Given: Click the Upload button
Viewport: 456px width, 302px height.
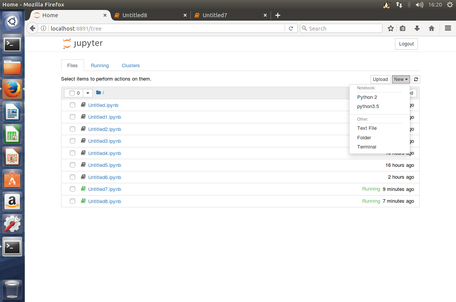Looking at the screenshot, I should [380, 79].
